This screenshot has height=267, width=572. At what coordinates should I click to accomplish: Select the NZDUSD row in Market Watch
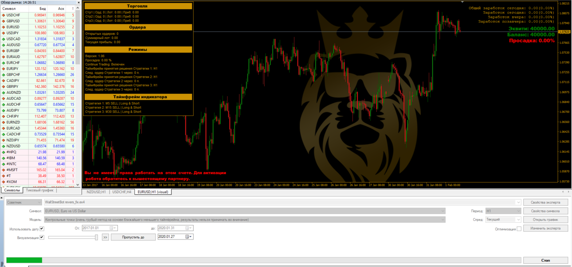(38, 146)
